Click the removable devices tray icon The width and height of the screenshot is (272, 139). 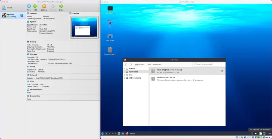pos(252,134)
